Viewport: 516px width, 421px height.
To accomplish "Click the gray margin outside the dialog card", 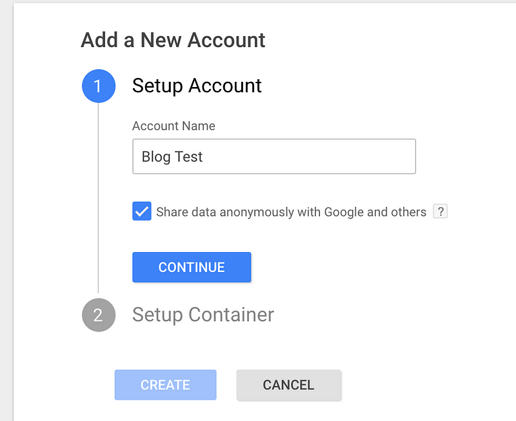I will coord(6,210).
